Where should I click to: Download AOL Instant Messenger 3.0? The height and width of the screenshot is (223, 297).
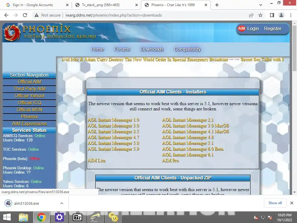[113, 126]
